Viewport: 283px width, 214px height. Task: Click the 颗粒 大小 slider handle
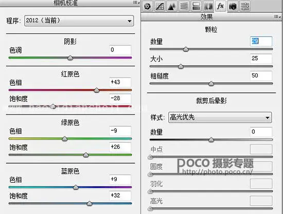[x=181, y=66]
